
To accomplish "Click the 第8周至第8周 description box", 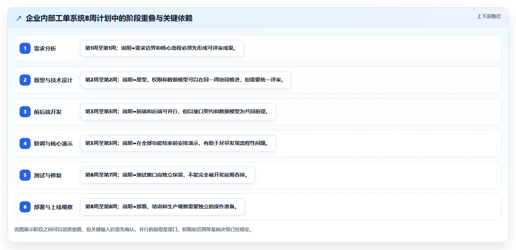I will tap(162, 207).
